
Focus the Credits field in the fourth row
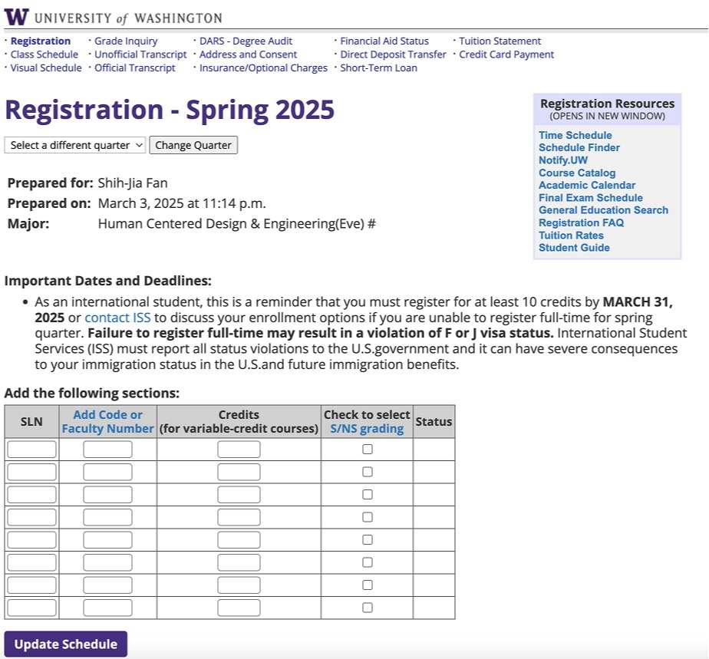[x=239, y=517]
